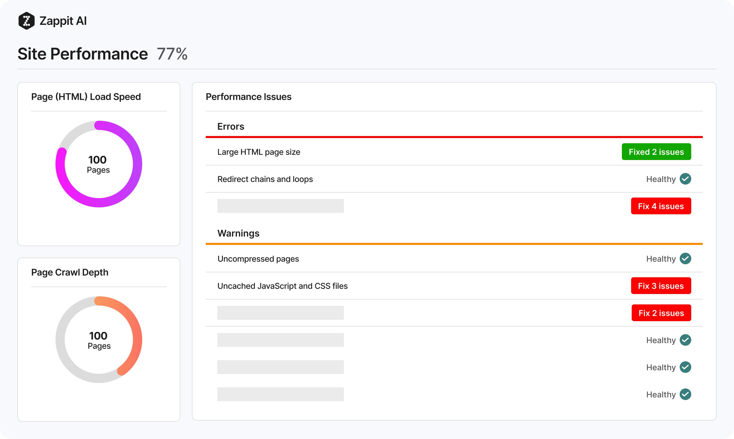Click the bottom-most Healthy checkmark icon
The height and width of the screenshot is (439, 734).
pos(685,394)
